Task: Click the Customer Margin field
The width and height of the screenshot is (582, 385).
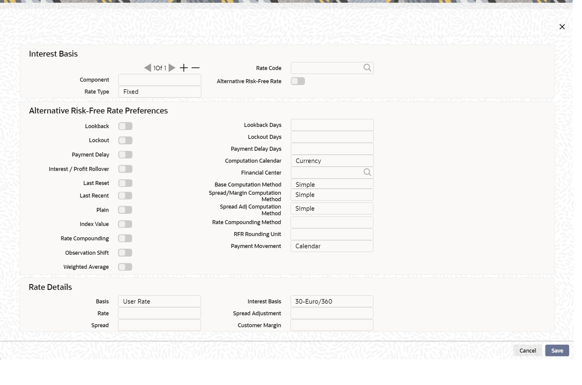Action: pyautogui.click(x=332, y=325)
